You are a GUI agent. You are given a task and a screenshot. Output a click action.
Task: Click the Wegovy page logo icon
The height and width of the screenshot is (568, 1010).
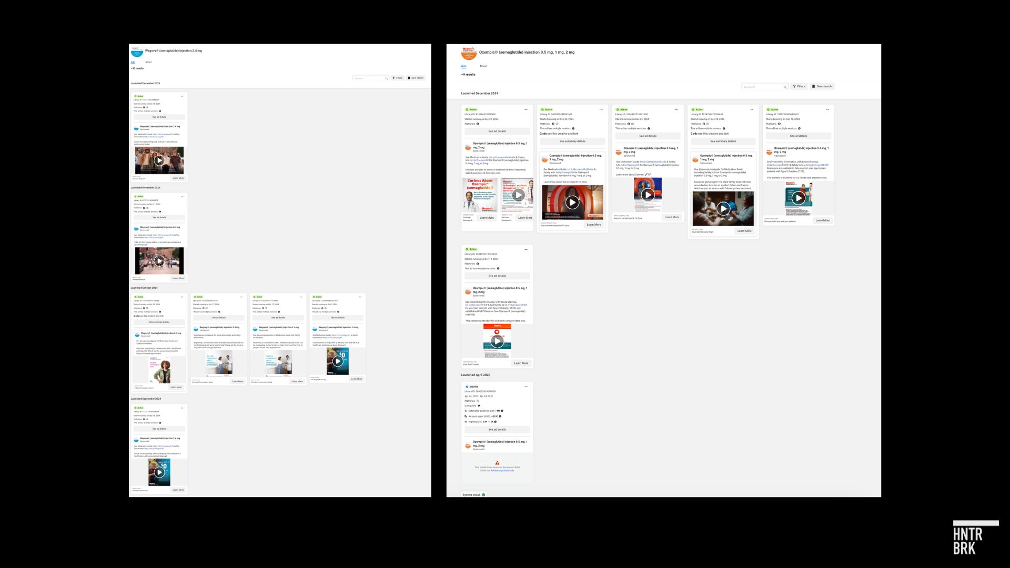point(137,52)
